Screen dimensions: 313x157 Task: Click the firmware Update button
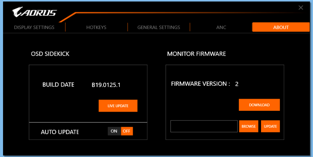(x=270, y=126)
